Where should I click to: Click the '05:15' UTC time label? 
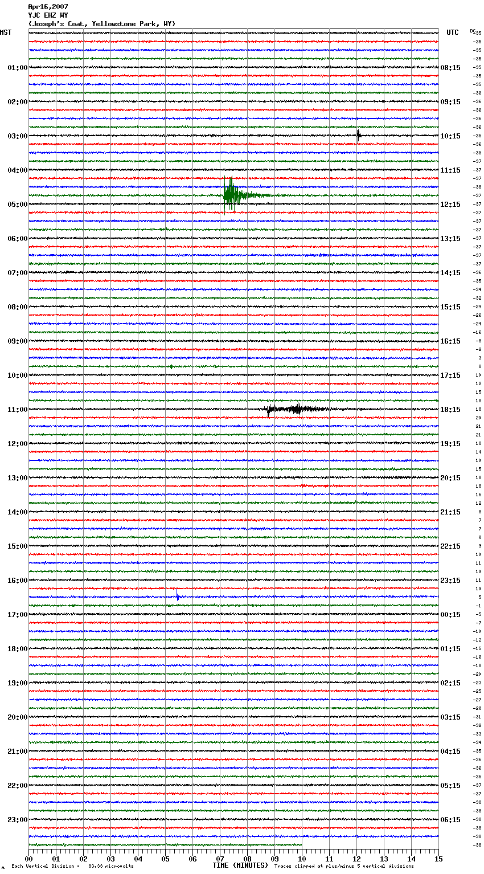coord(450,786)
